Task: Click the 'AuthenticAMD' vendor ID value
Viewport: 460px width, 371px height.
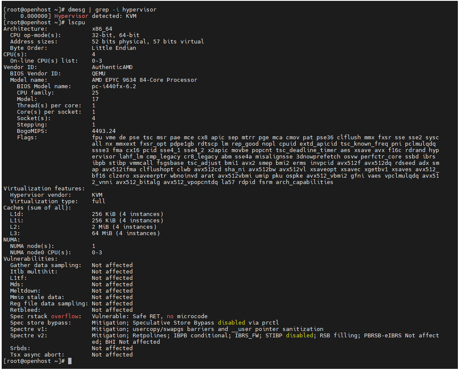Action: pos(112,67)
